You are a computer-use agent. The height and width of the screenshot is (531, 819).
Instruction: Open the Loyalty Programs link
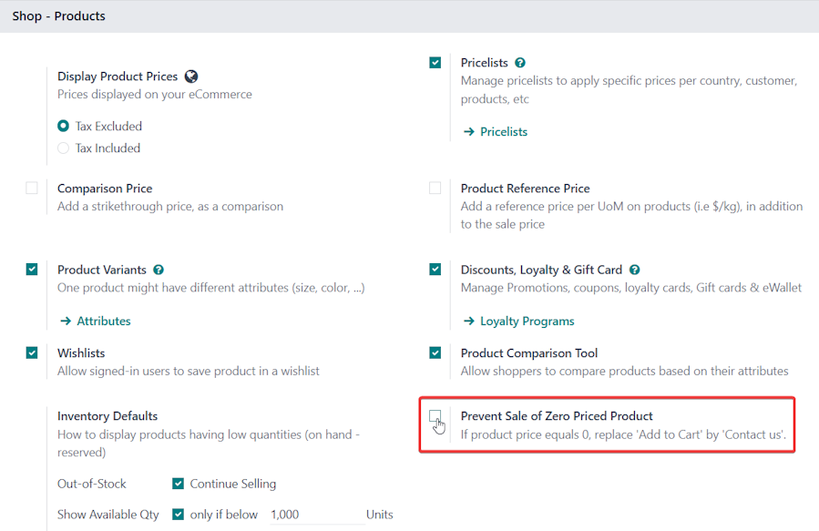coord(527,322)
